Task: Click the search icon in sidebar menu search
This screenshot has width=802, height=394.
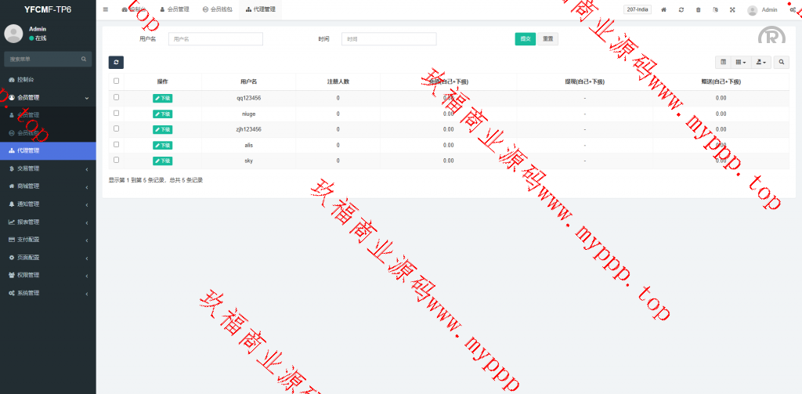Action: point(84,59)
